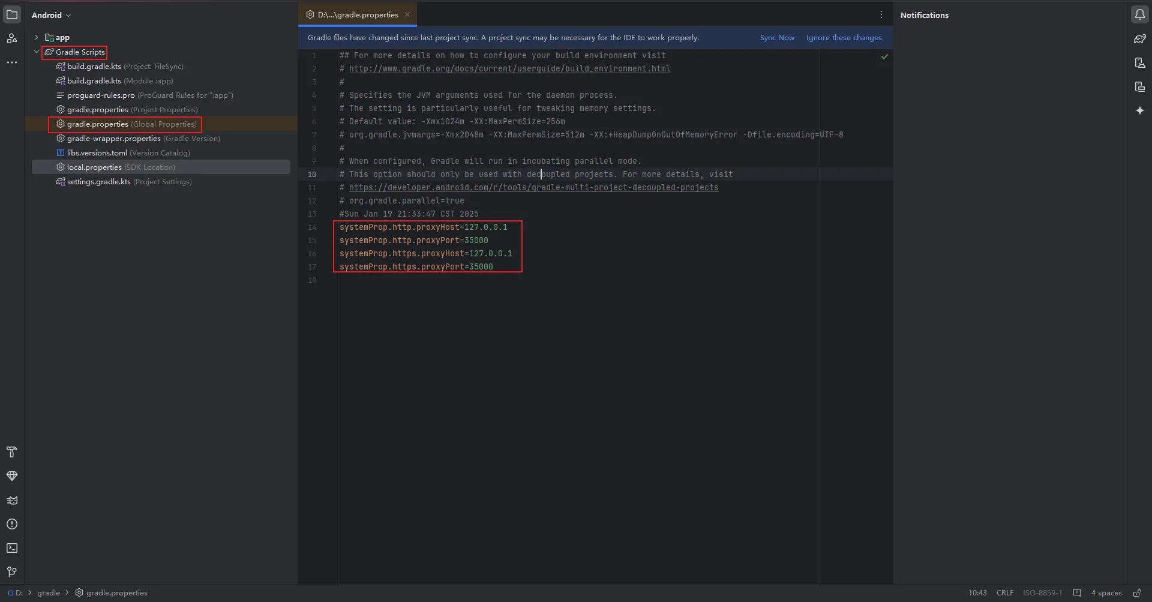Toggle the read-only lock in status bar
Screen dimensions: 1152x602
point(1137,593)
